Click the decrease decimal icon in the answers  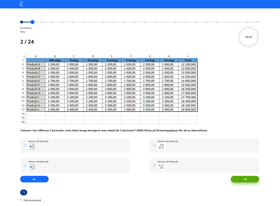pyautogui.click(x=161, y=147)
